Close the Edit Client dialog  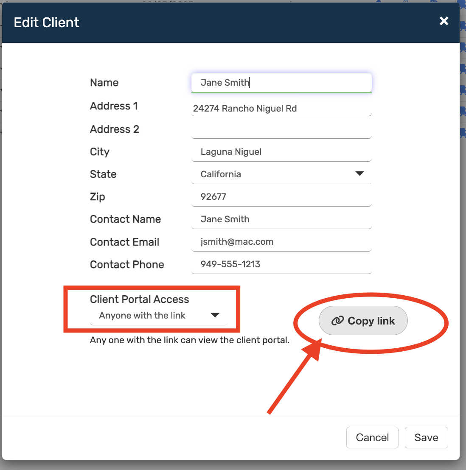444,21
